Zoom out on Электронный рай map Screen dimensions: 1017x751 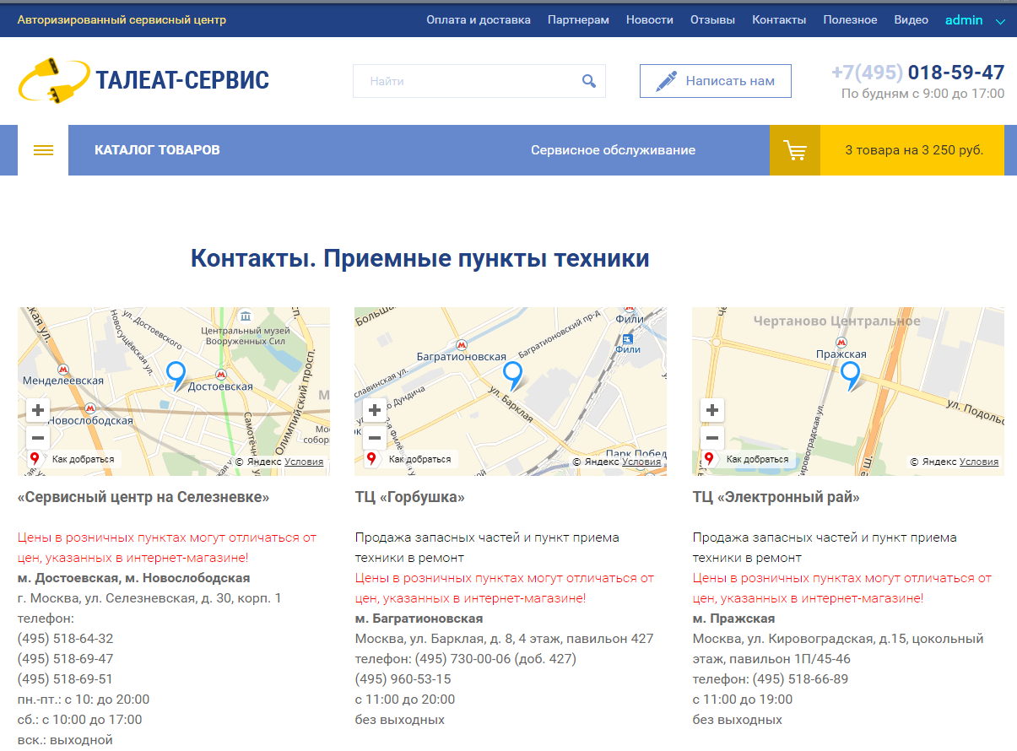point(712,438)
